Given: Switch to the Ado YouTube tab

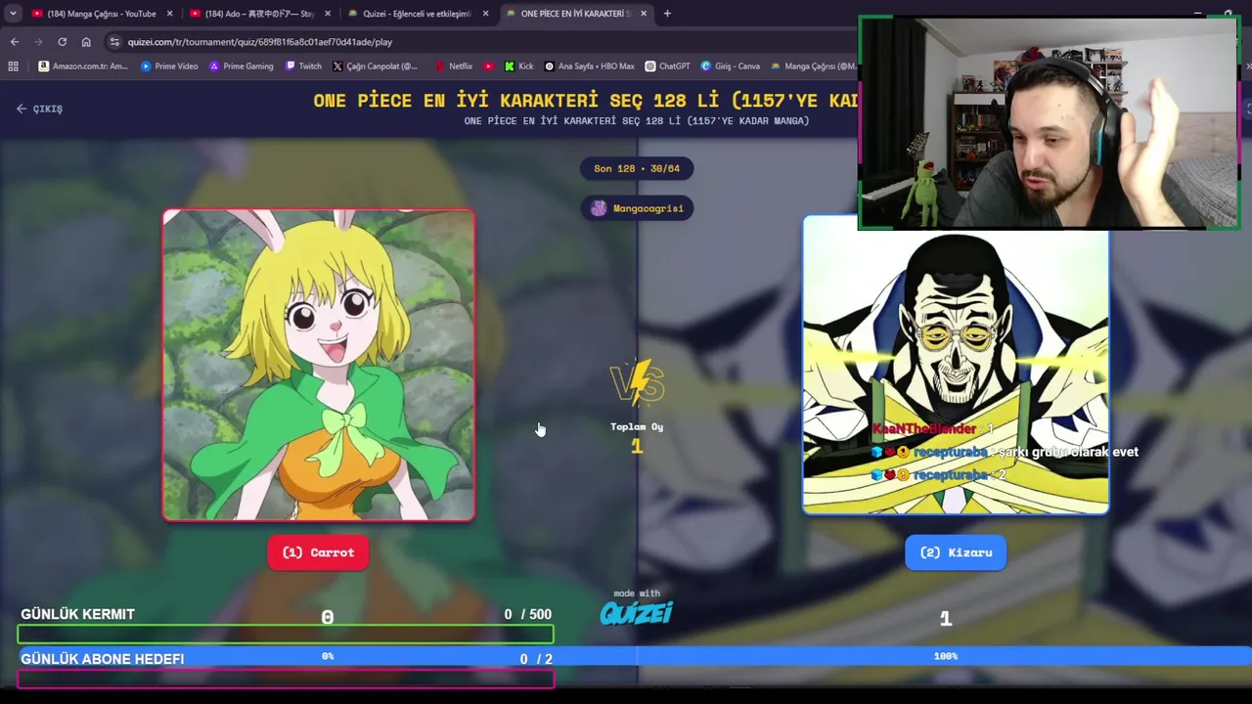Looking at the screenshot, I should pos(259,14).
